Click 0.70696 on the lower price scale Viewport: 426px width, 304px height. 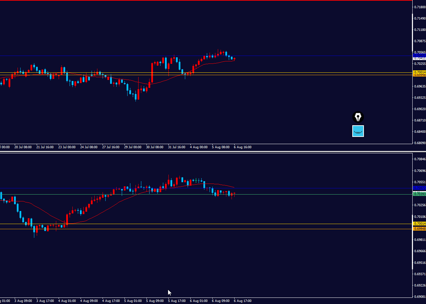tap(420, 171)
